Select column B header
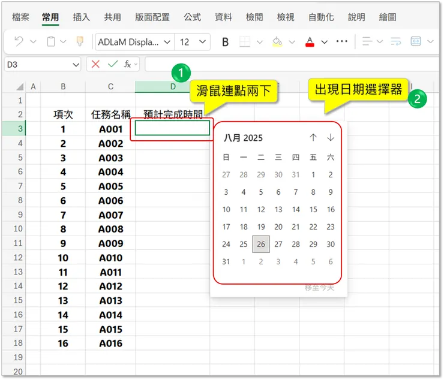 [x=63, y=86]
